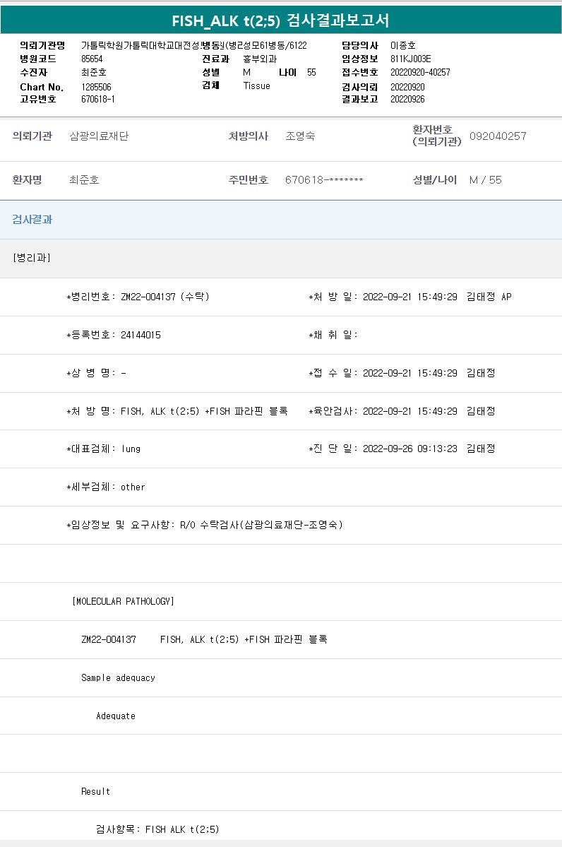The width and height of the screenshot is (562, 847).
Task: Select the 병리번호 ZM22-004137 (수탁) line
Action: pos(138,297)
